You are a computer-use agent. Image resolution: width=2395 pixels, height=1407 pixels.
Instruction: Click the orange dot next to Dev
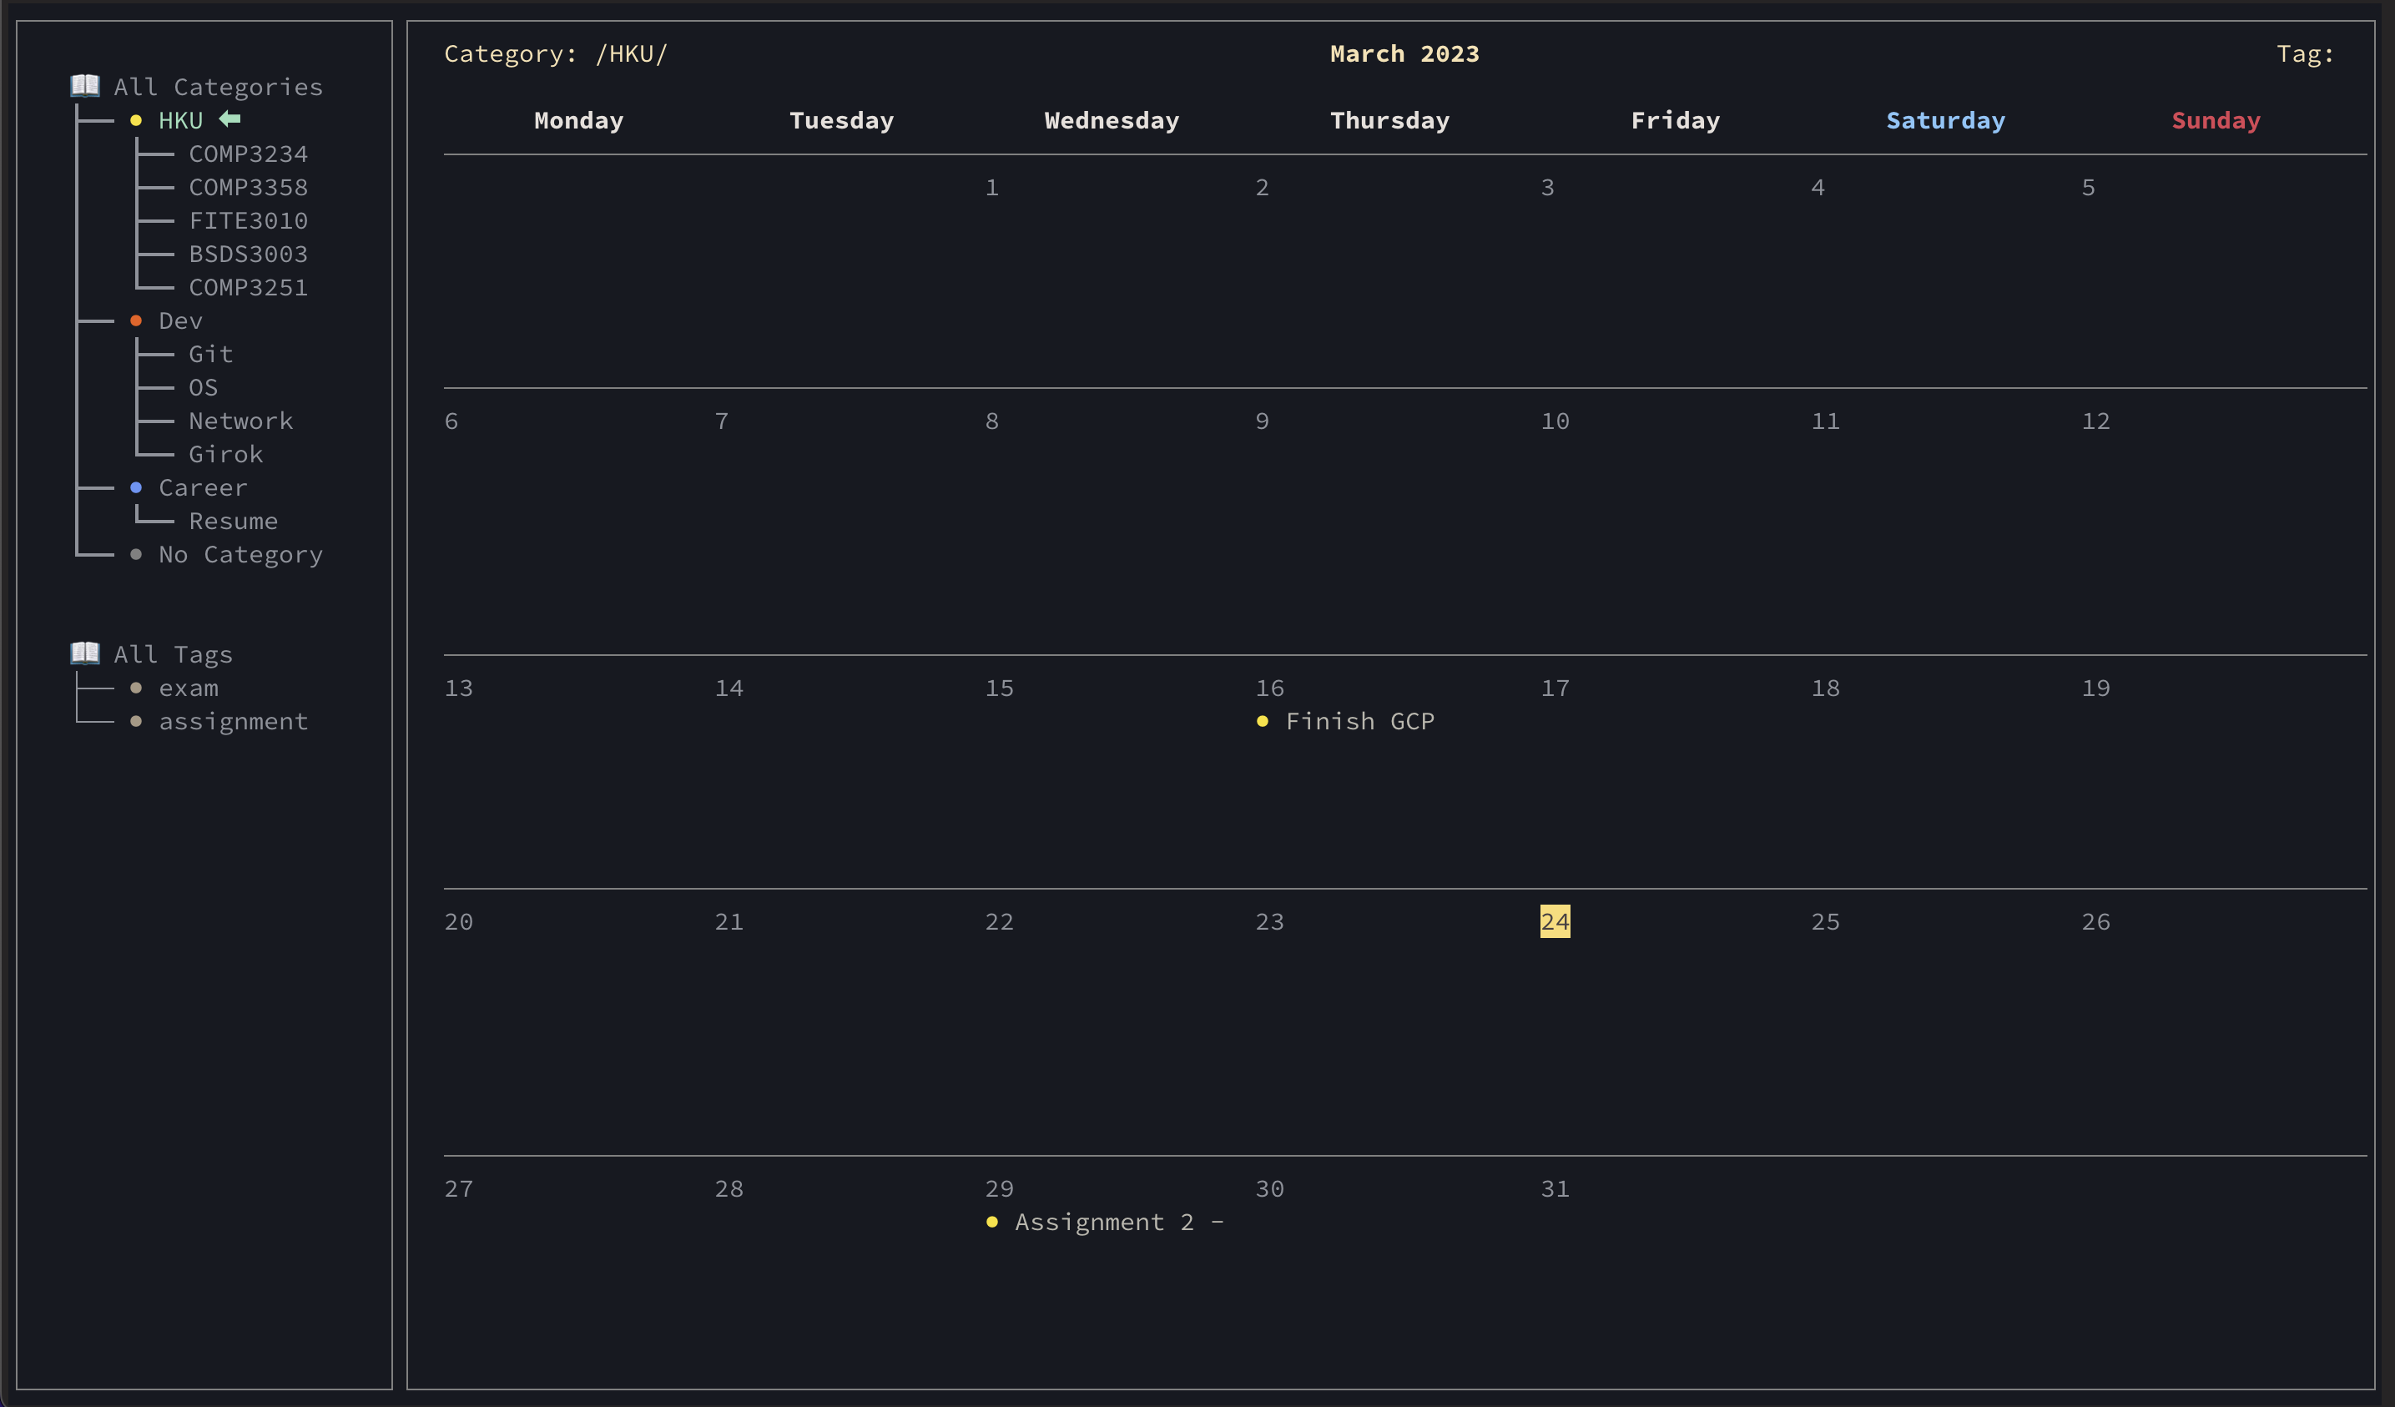click(x=136, y=320)
